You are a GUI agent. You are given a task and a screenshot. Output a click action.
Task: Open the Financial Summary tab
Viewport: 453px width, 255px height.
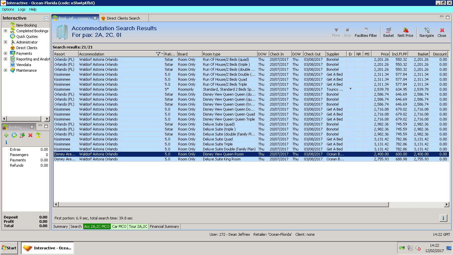pos(164,226)
